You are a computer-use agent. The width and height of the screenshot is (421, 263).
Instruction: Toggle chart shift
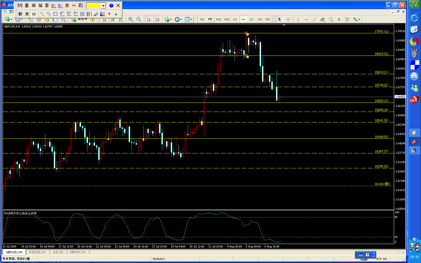click(x=157, y=19)
